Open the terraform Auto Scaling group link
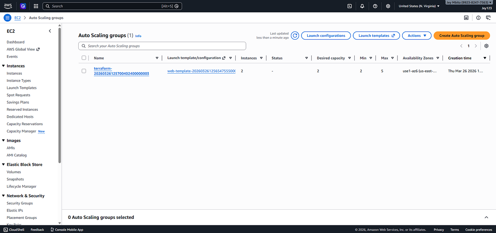This screenshot has width=496, height=233. pos(122,71)
